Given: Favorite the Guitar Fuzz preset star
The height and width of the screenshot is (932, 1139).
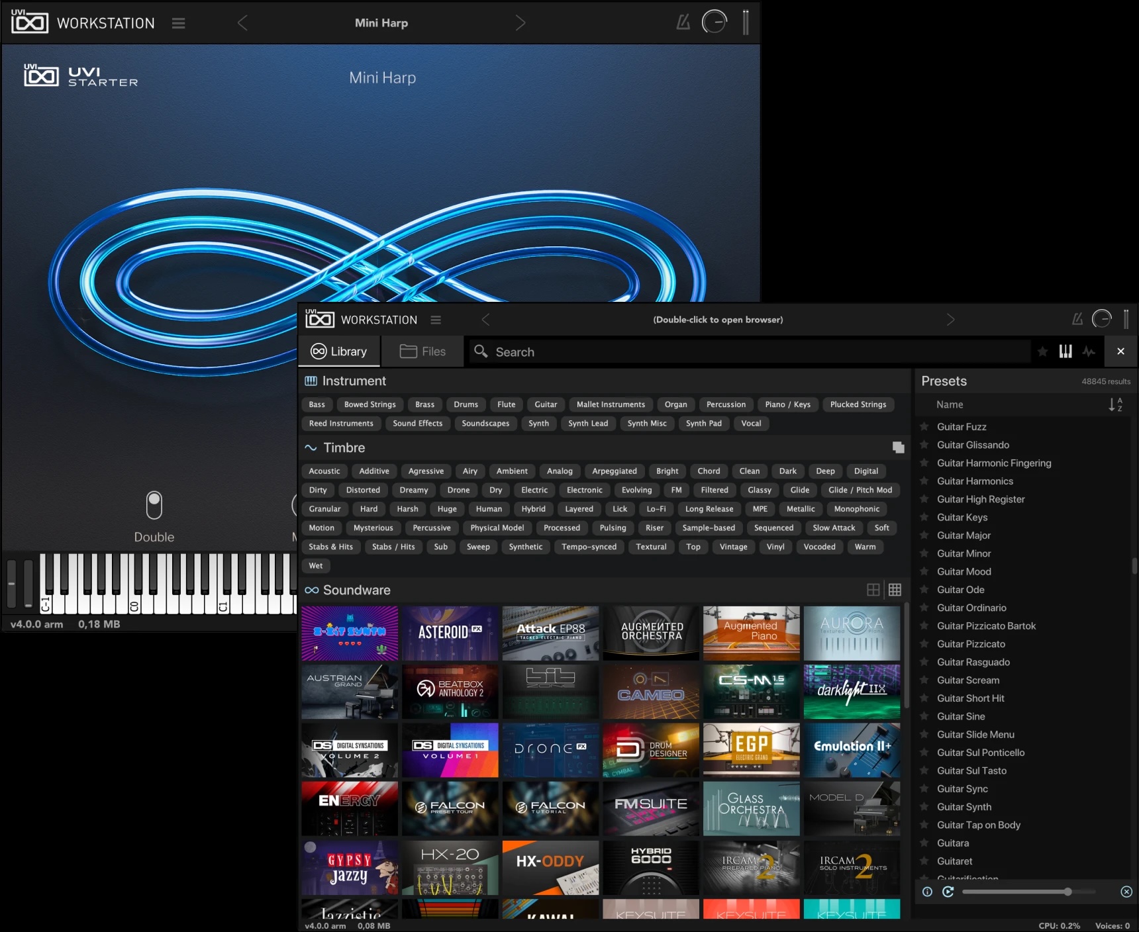Looking at the screenshot, I should point(923,426).
